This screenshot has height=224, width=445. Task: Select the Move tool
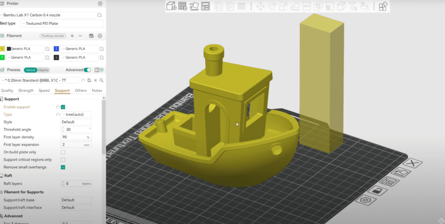260,6
